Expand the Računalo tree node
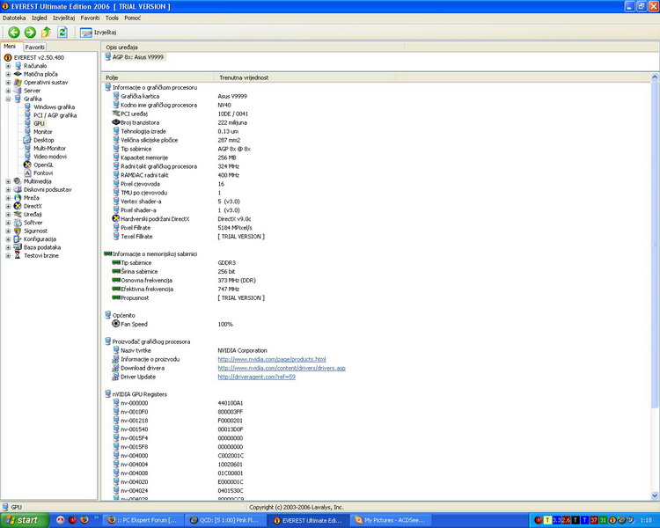The width and height of the screenshot is (660, 528). coord(8,66)
